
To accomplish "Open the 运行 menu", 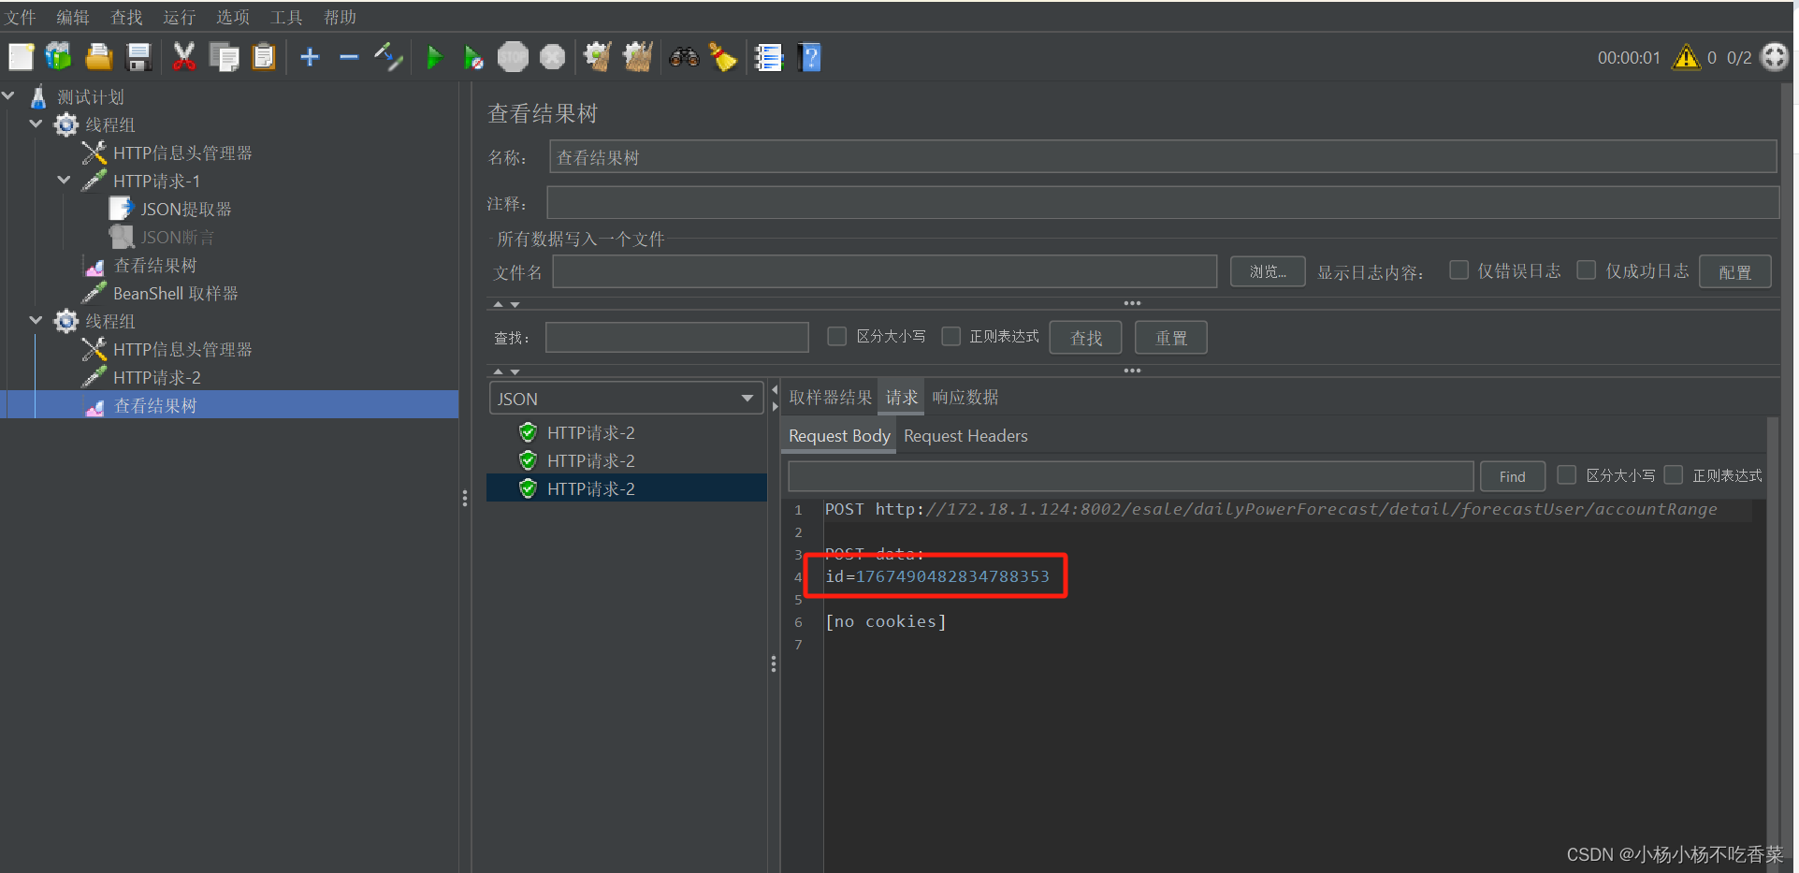I will click(x=180, y=17).
